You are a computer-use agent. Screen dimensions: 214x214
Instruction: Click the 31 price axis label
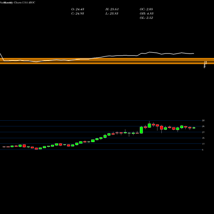pos(203,121)
